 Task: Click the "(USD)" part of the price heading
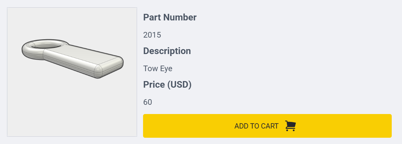[x=179, y=85]
